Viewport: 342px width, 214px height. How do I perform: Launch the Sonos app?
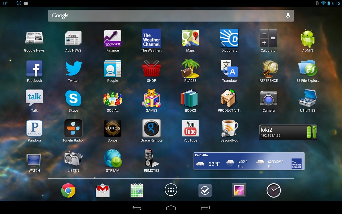point(112,128)
